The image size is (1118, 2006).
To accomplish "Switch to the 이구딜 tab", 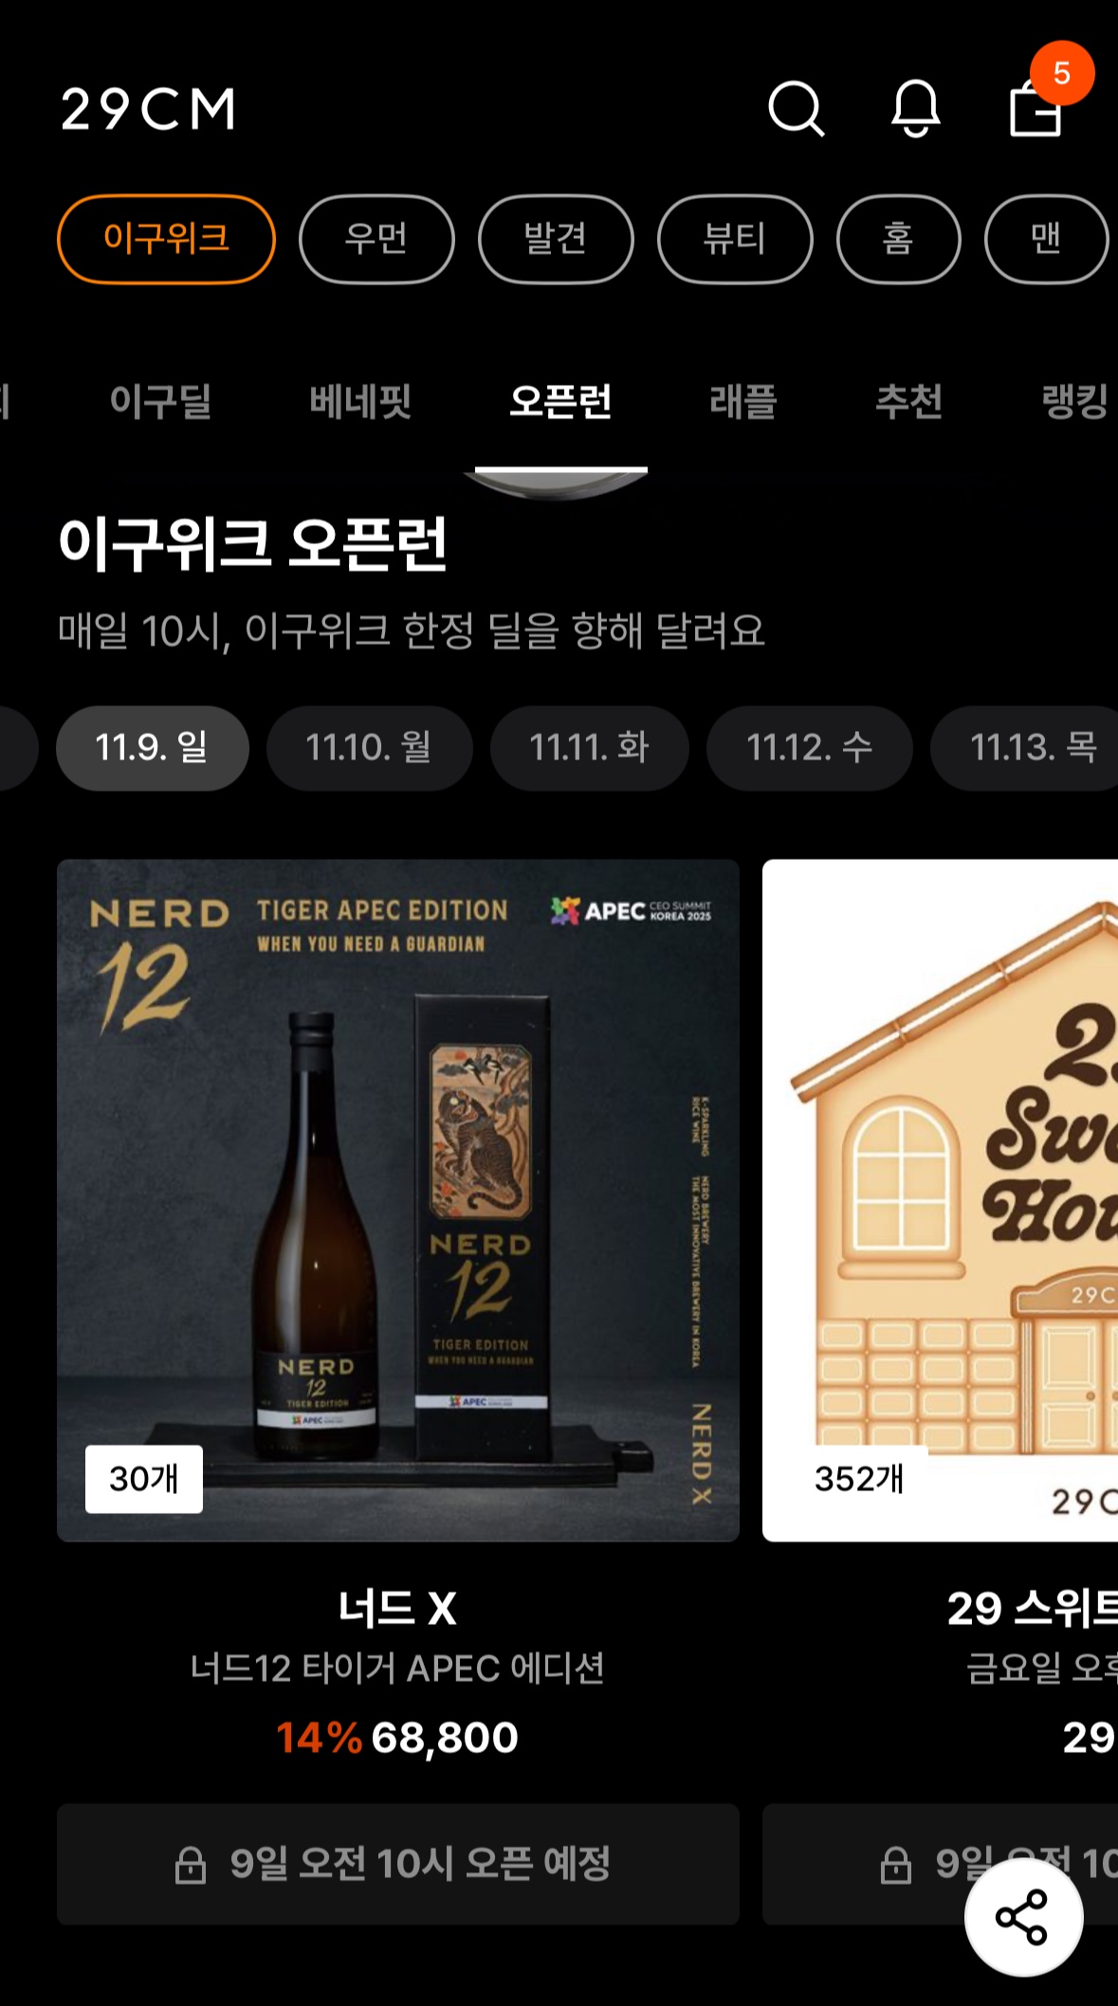I will 160,402.
